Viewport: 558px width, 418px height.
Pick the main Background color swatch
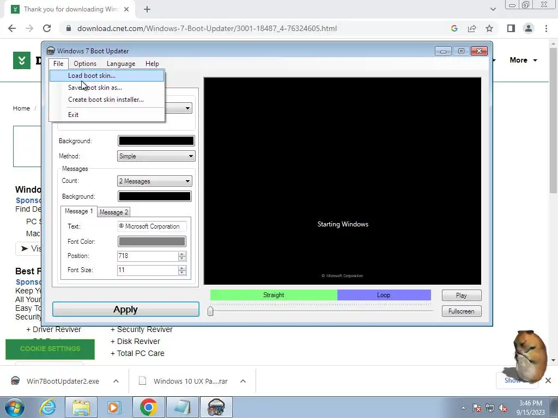[x=156, y=141]
